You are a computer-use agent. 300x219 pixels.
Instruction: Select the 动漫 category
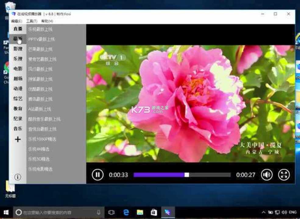(x=18, y=89)
